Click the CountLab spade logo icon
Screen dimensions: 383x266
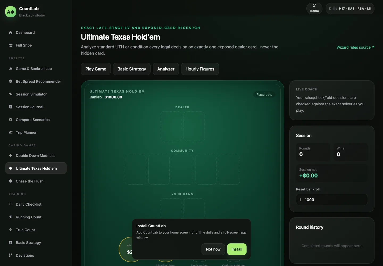pos(11,12)
